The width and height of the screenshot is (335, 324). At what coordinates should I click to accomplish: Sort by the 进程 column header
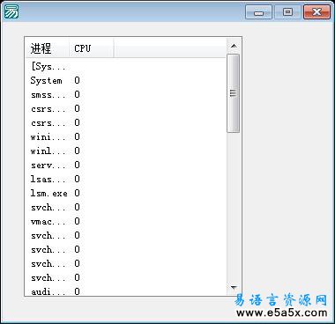pos(48,48)
